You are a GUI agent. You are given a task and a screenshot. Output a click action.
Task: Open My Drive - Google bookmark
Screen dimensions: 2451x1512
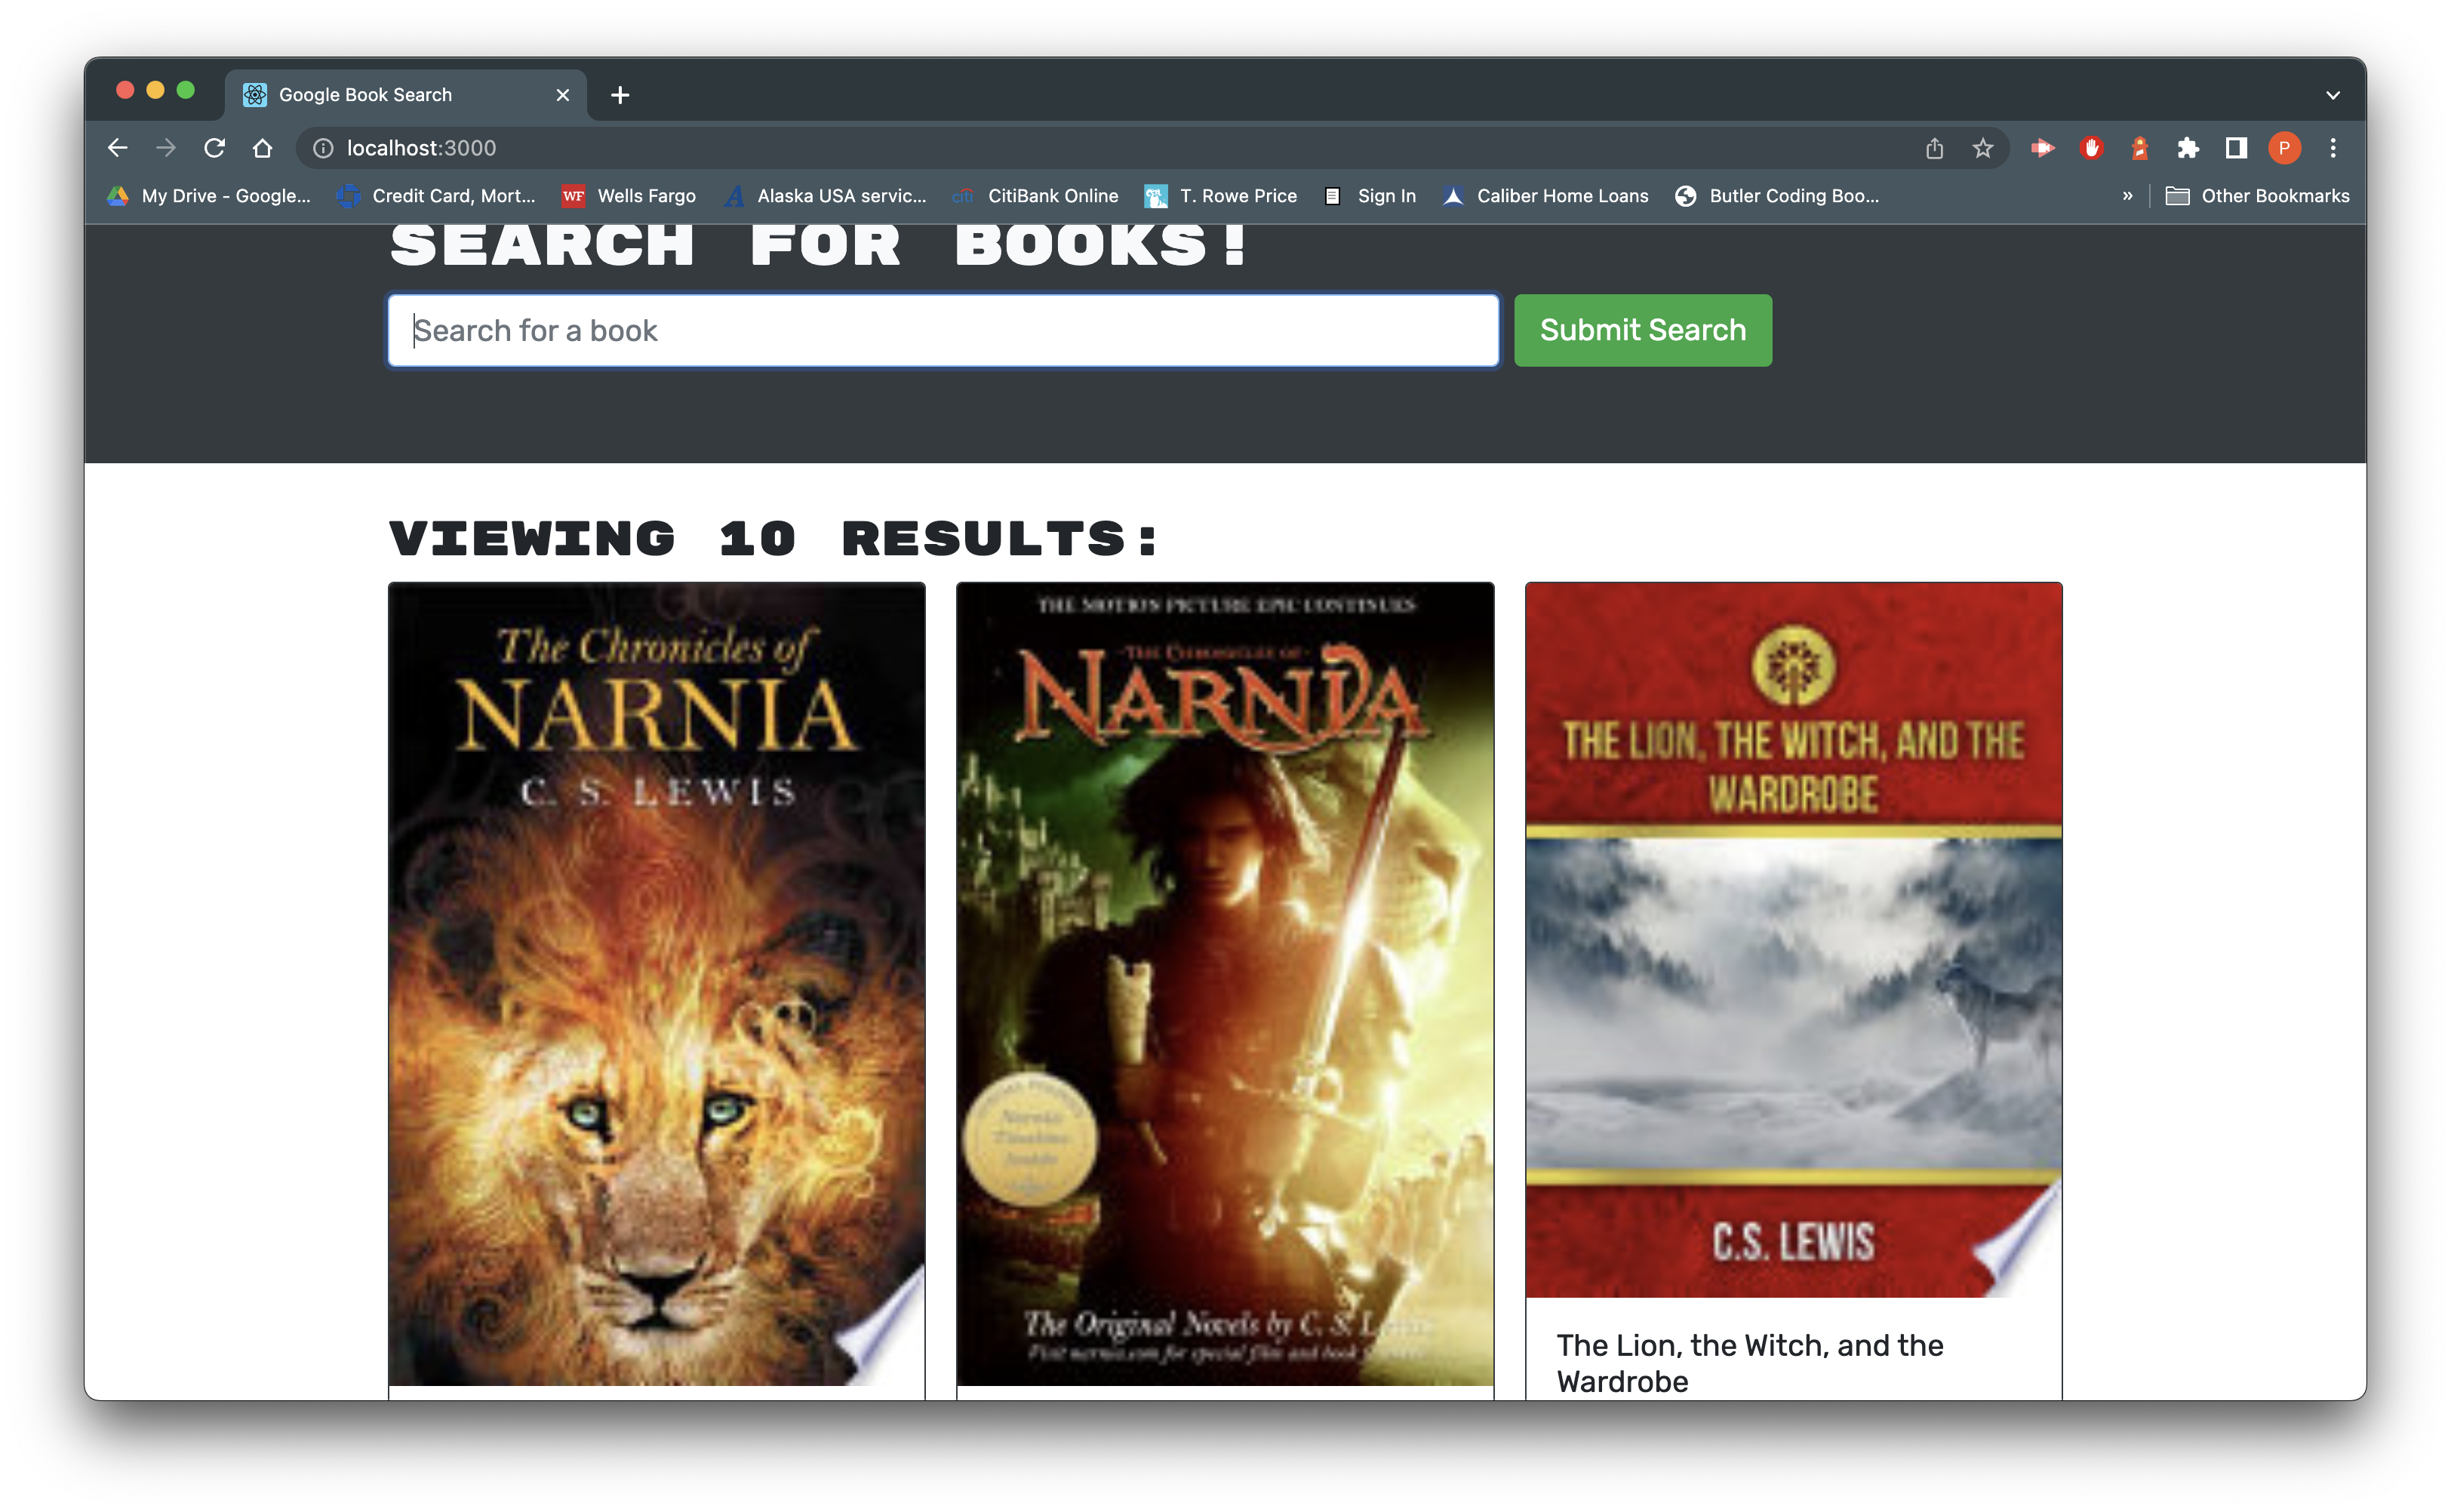[209, 196]
